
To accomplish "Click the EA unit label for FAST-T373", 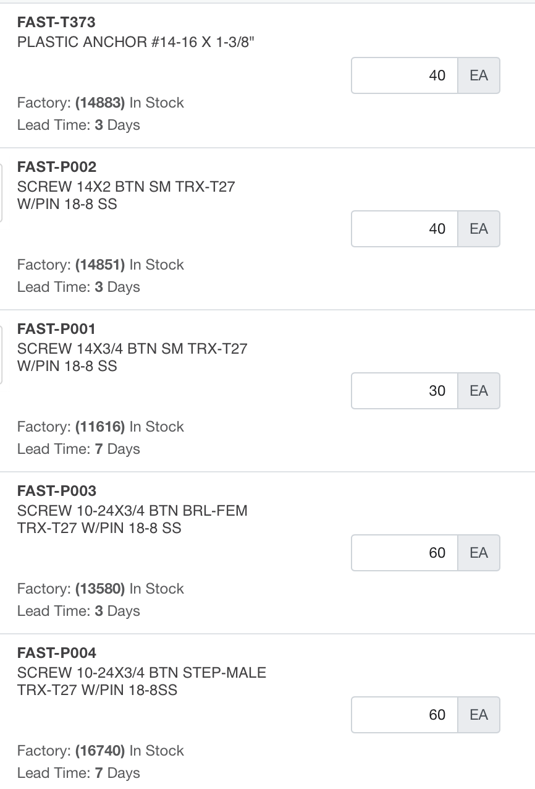I will tap(479, 75).
